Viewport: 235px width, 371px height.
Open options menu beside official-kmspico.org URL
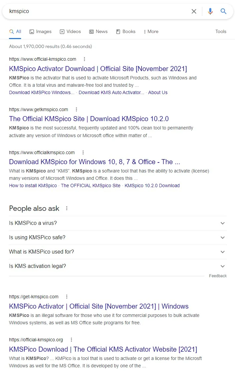[x=71, y=340]
